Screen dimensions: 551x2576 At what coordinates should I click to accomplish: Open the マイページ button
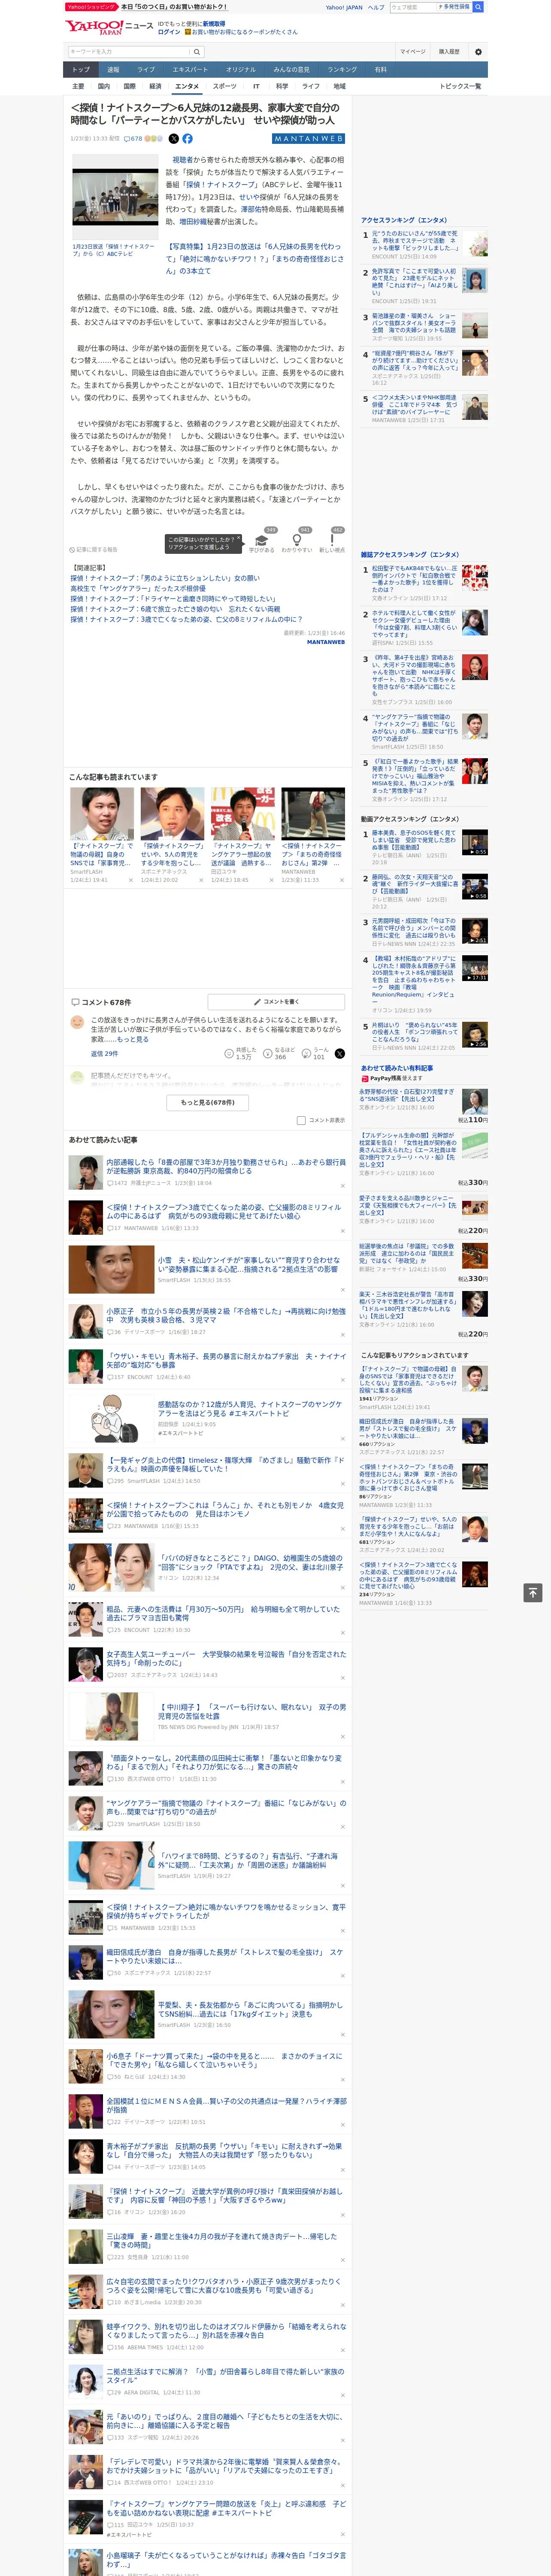(413, 51)
